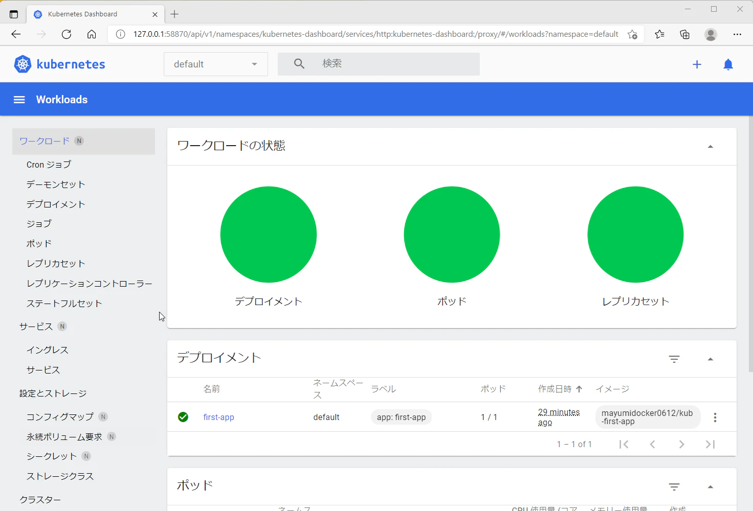Viewport: 753px width, 511px height.
Task: Open シークレット in sidebar
Action: [x=52, y=456]
